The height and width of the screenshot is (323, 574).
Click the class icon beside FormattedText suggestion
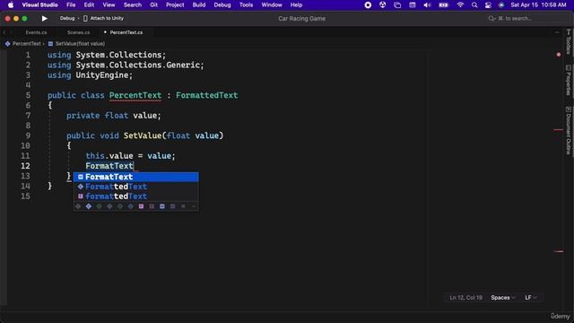click(x=81, y=187)
